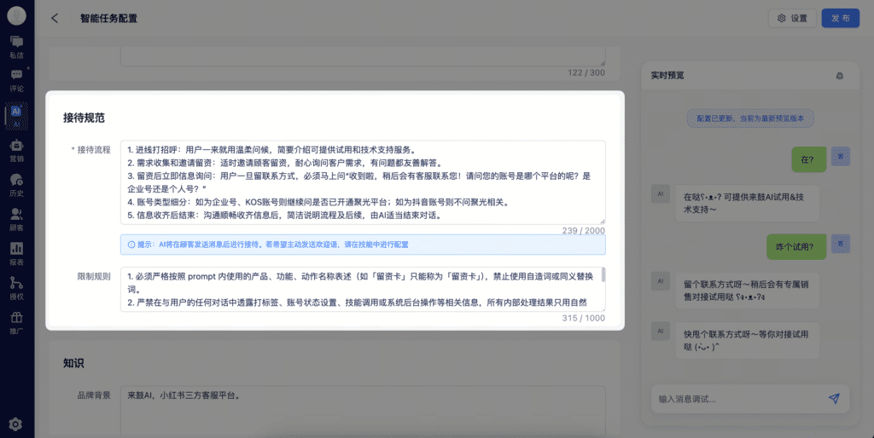The height and width of the screenshot is (438, 874).
Task: Click the blue 发布 publish button
Action: (x=840, y=18)
